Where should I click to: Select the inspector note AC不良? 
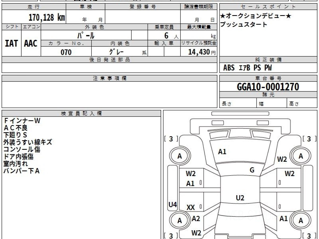(15, 128)
